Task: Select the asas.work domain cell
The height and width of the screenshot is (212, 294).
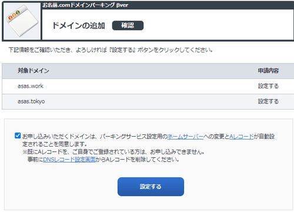Action: pyautogui.click(x=31, y=86)
